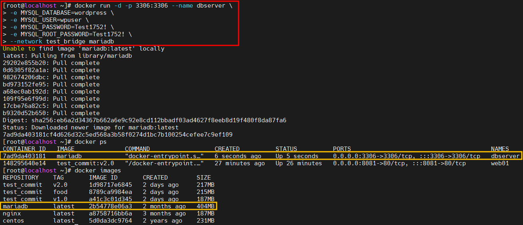523x225 pixels.
Task: Click image name test_commit:v2.0 in docker ps
Action: (x=85, y=163)
